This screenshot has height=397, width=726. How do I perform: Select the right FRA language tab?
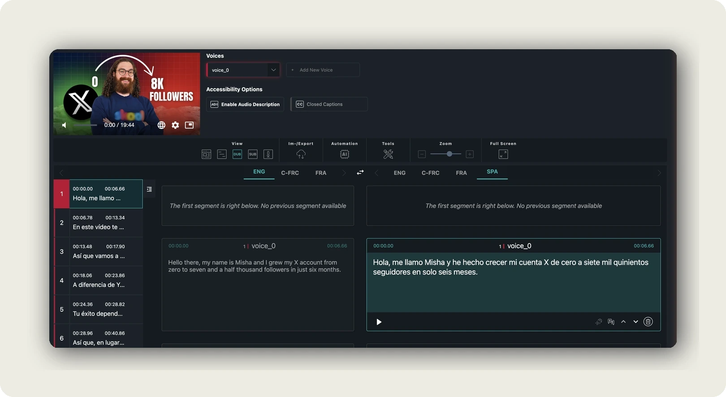462,173
